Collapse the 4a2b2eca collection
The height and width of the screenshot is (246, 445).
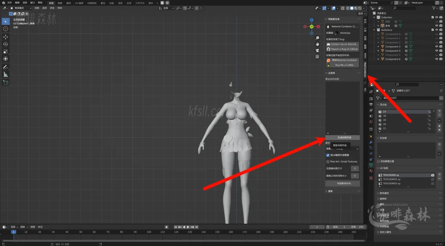click(x=375, y=30)
